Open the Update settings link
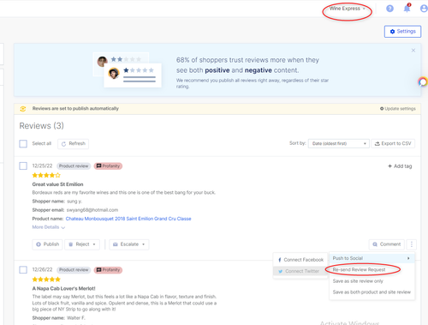The height and width of the screenshot is (325, 428). pos(398,109)
